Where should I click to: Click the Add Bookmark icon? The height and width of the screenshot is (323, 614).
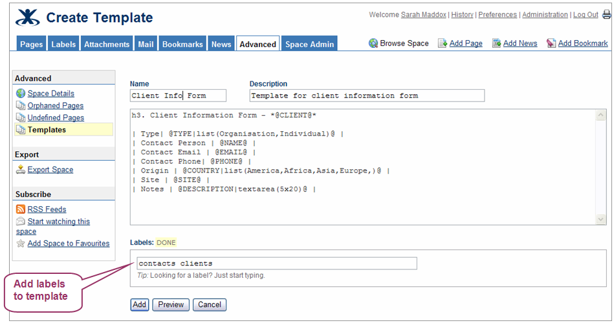point(551,43)
